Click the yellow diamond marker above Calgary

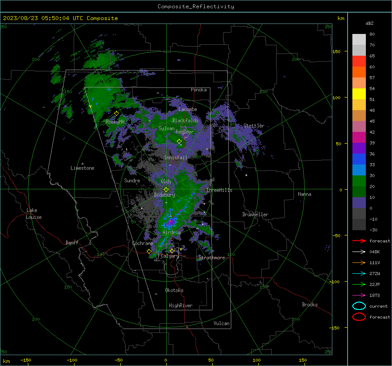click(172, 251)
